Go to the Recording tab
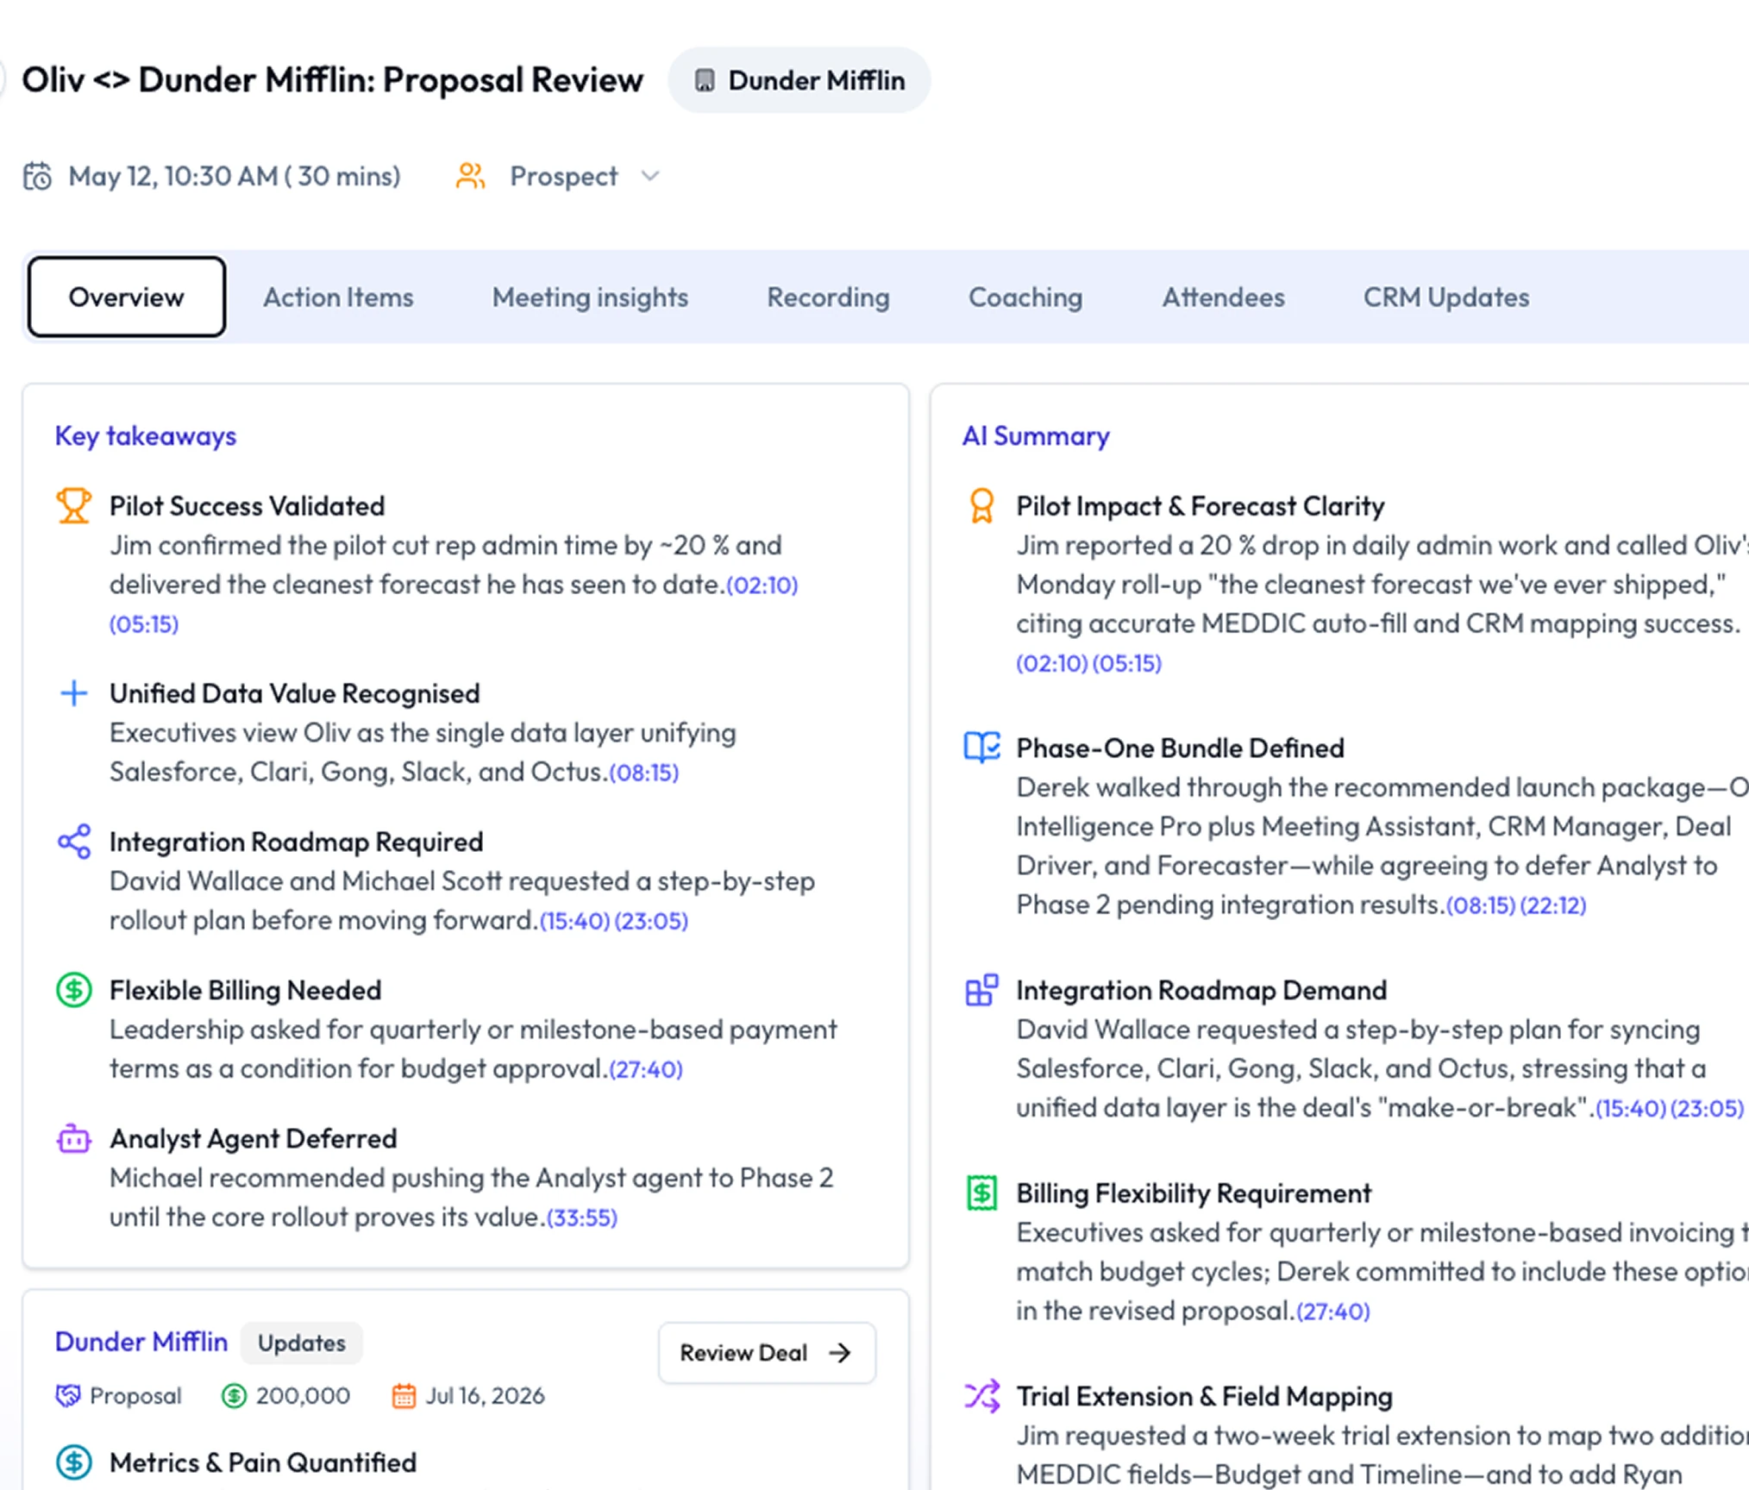The image size is (1749, 1490). 828,297
